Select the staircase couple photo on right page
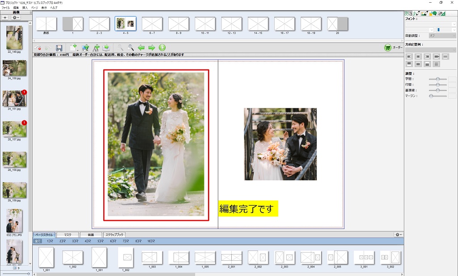458x276 pixels. click(x=280, y=144)
